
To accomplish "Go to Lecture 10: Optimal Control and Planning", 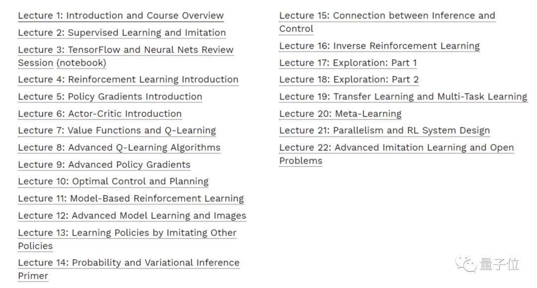I will pos(113,182).
